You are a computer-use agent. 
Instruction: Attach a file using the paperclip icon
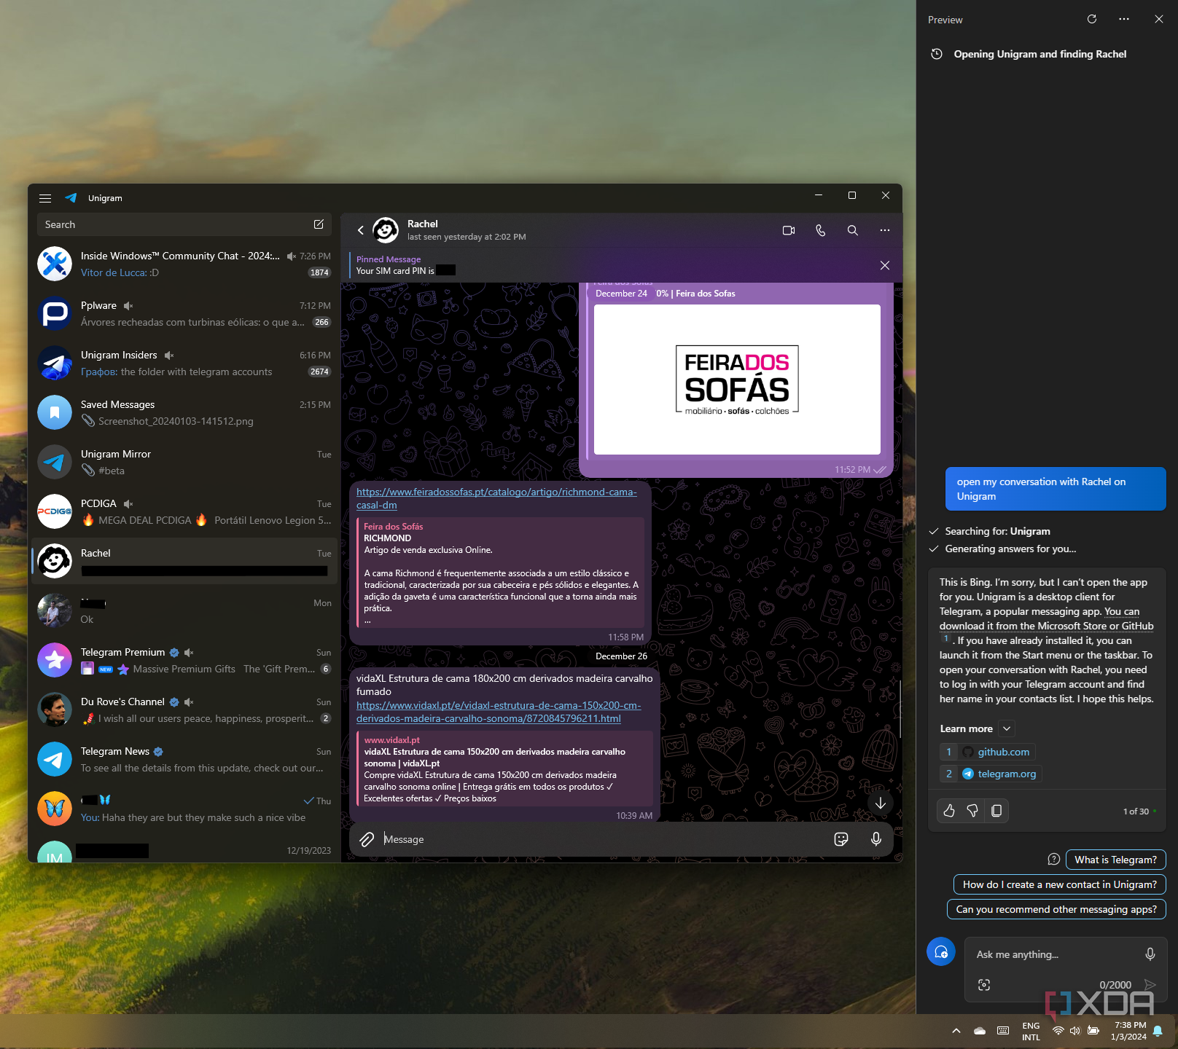(367, 839)
